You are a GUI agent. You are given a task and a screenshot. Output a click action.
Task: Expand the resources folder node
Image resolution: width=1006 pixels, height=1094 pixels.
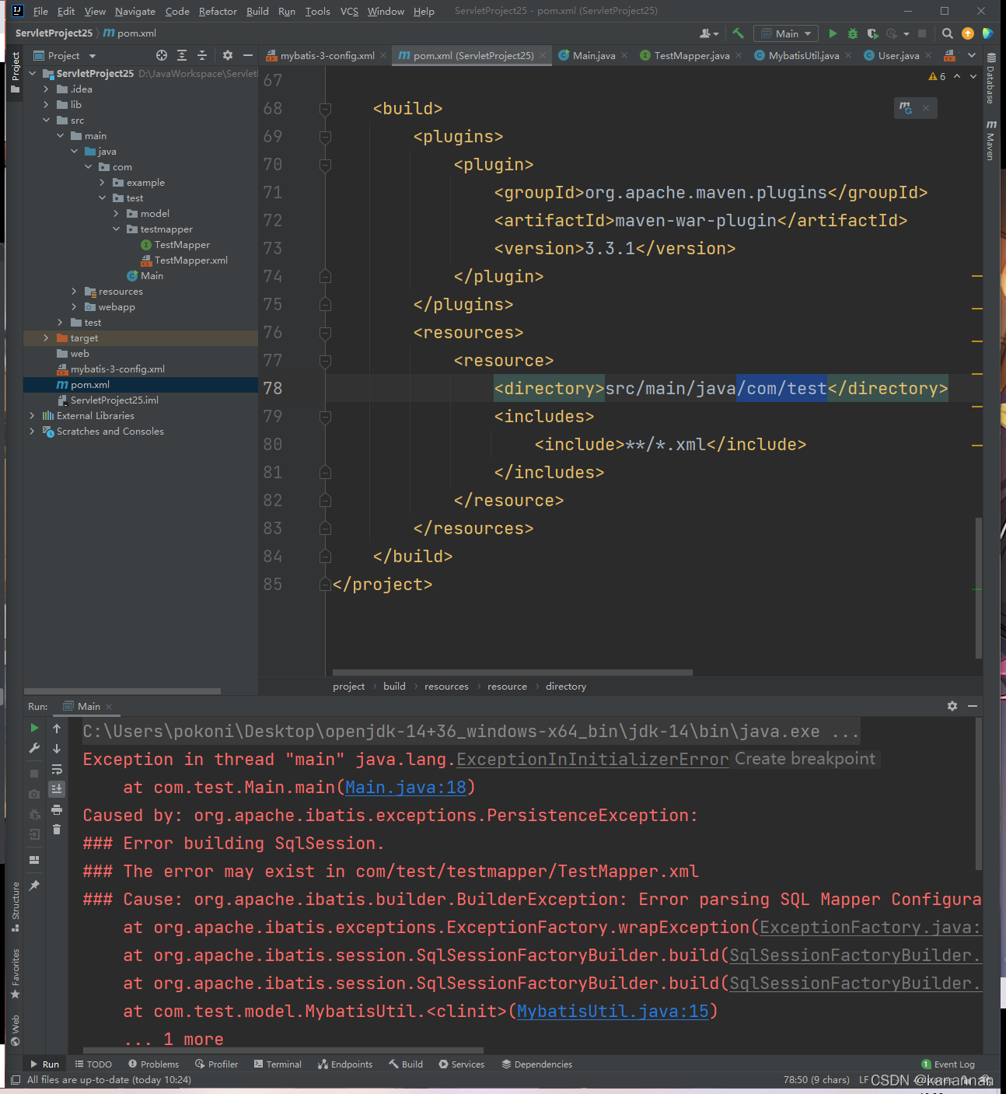pos(74,291)
